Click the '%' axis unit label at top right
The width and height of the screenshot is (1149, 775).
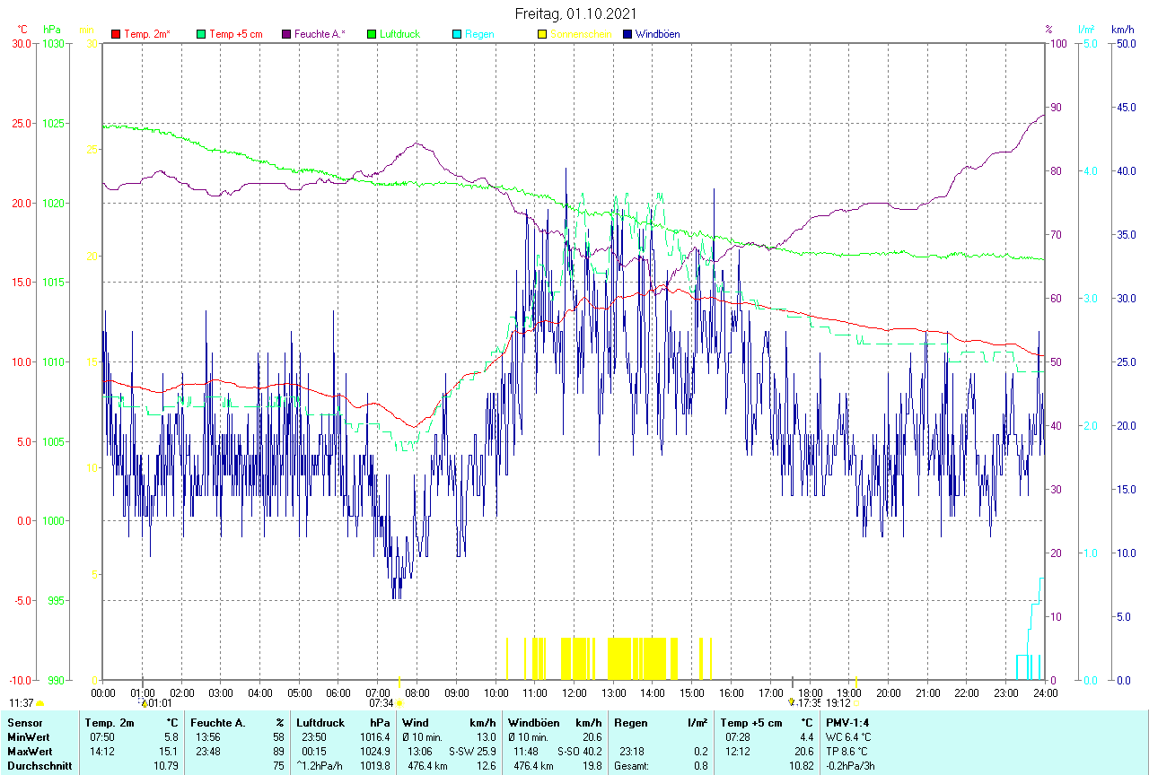(1048, 30)
